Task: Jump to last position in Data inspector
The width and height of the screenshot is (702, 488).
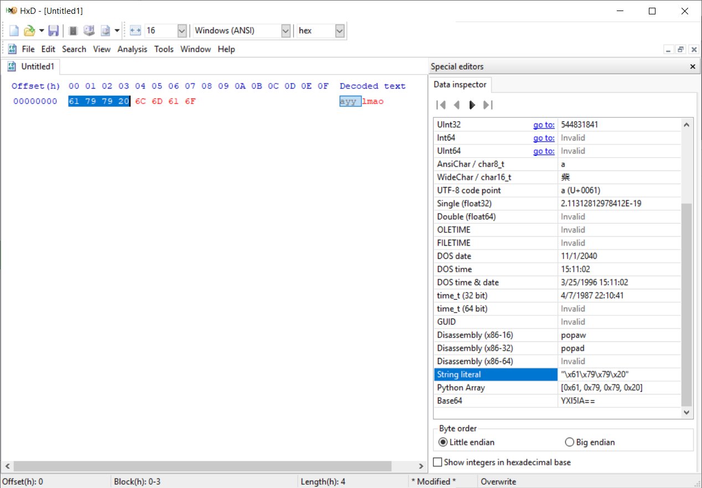Action: point(487,105)
